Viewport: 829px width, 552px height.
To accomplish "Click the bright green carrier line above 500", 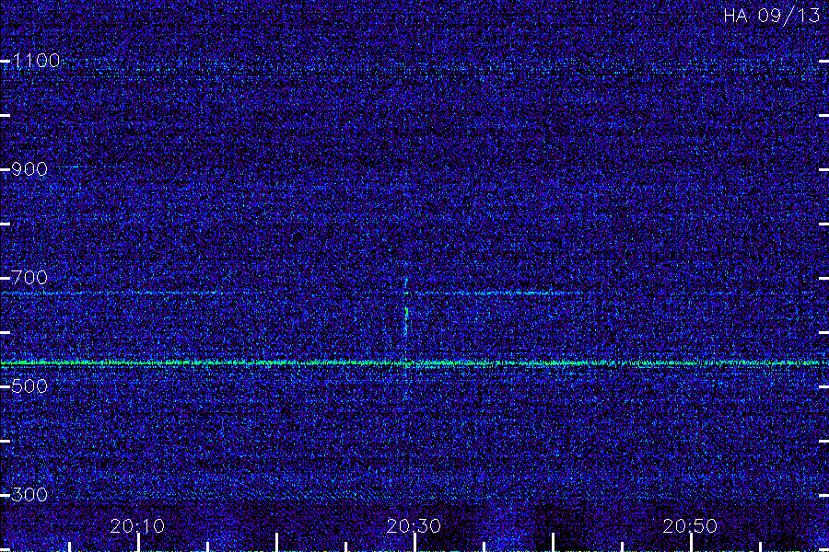I will (x=414, y=362).
